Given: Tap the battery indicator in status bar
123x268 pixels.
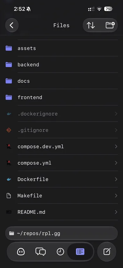Looking at the screenshot, I should (x=108, y=9).
